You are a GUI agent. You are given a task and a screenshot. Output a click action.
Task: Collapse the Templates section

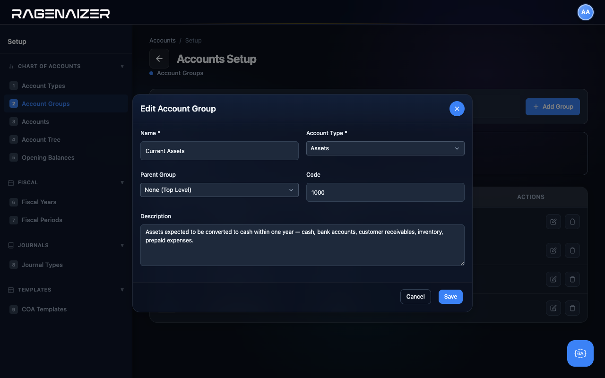pyautogui.click(x=122, y=290)
